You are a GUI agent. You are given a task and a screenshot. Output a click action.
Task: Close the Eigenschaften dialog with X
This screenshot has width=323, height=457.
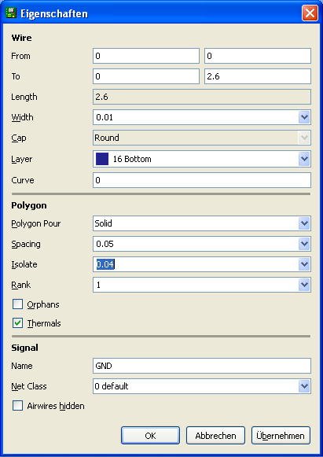pos(310,13)
